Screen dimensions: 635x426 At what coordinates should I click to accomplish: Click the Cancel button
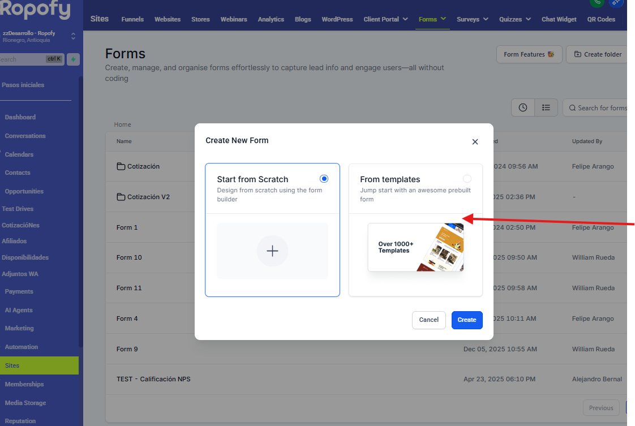(x=428, y=320)
